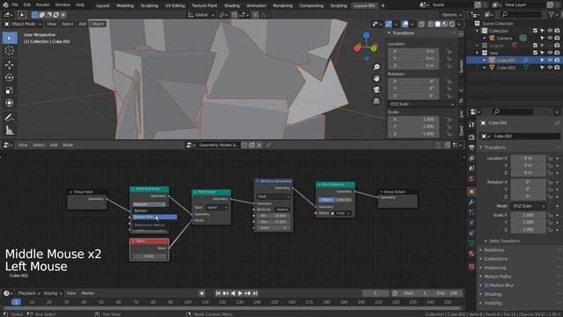The image size is (563, 317).
Task: Click the viewport gizmo Z axis
Action: click(366, 35)
